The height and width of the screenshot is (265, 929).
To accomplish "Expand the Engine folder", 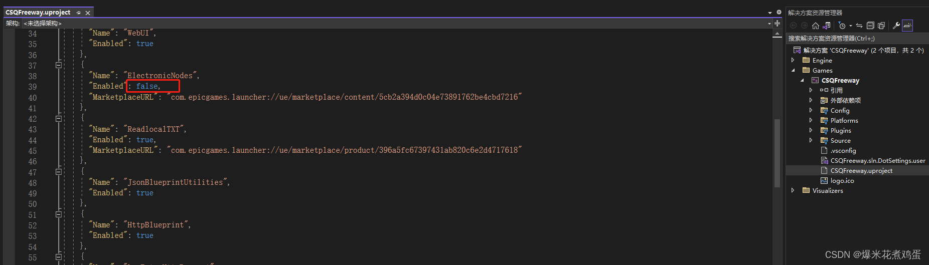I will point(793,60).
